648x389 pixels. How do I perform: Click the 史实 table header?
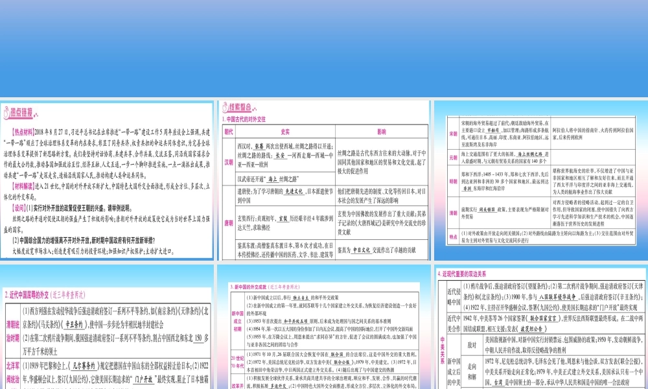[285, 132]
